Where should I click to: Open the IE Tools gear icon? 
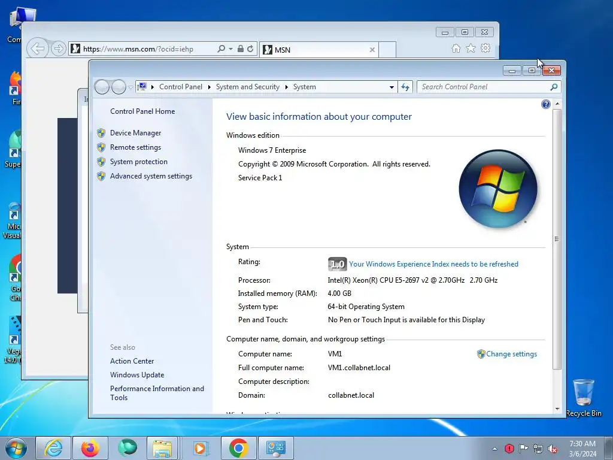coord(485,48)
